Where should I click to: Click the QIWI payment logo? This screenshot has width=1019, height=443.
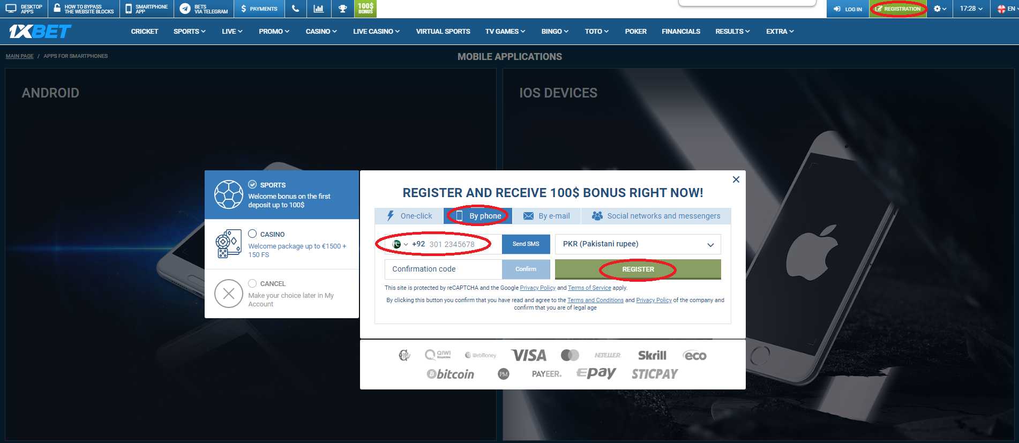point(438,355)
